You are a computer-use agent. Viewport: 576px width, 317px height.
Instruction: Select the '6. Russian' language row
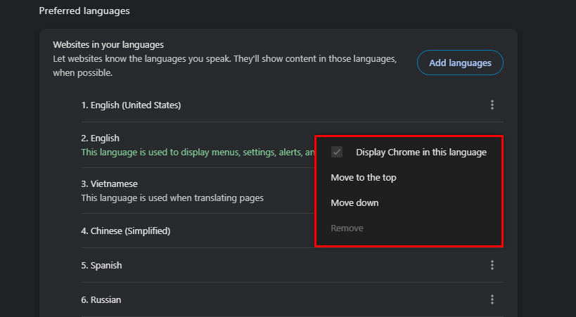[x=292, y=299]
